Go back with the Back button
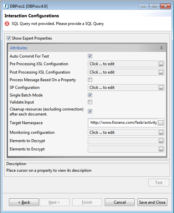The image size is (174, 213). [x=24, y=202]
